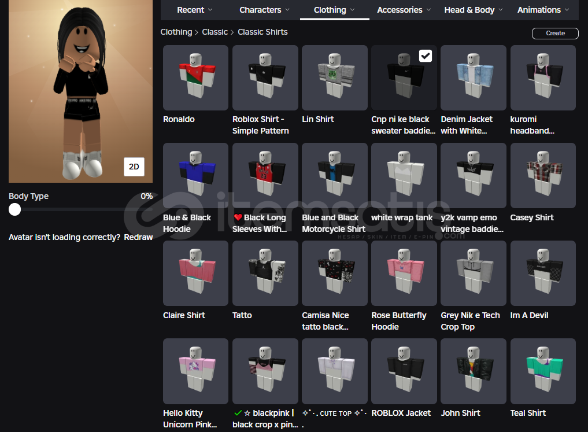Click the Redraw link
The image size is (588, 432).
138,237
